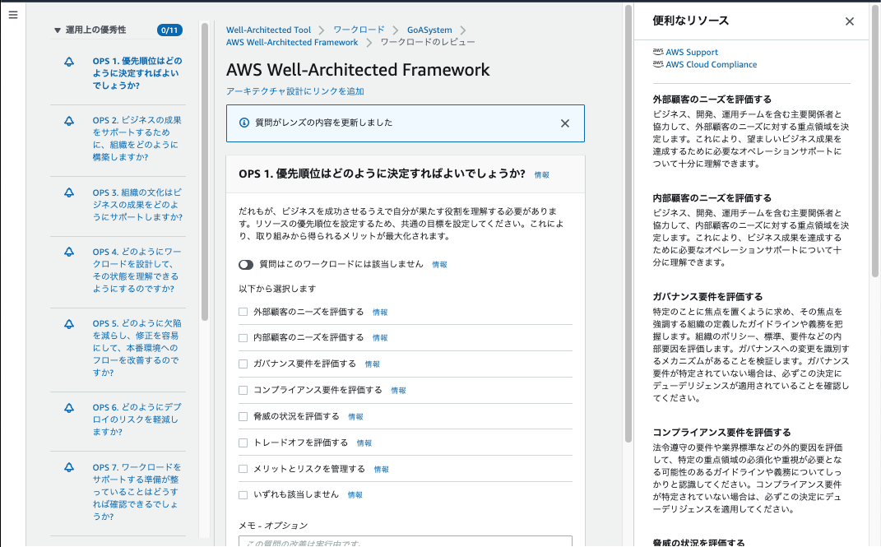Go to GoASystem breadcrumb link
The height and width of the screenshot is (547, 881).
click(x=429, y=30)
